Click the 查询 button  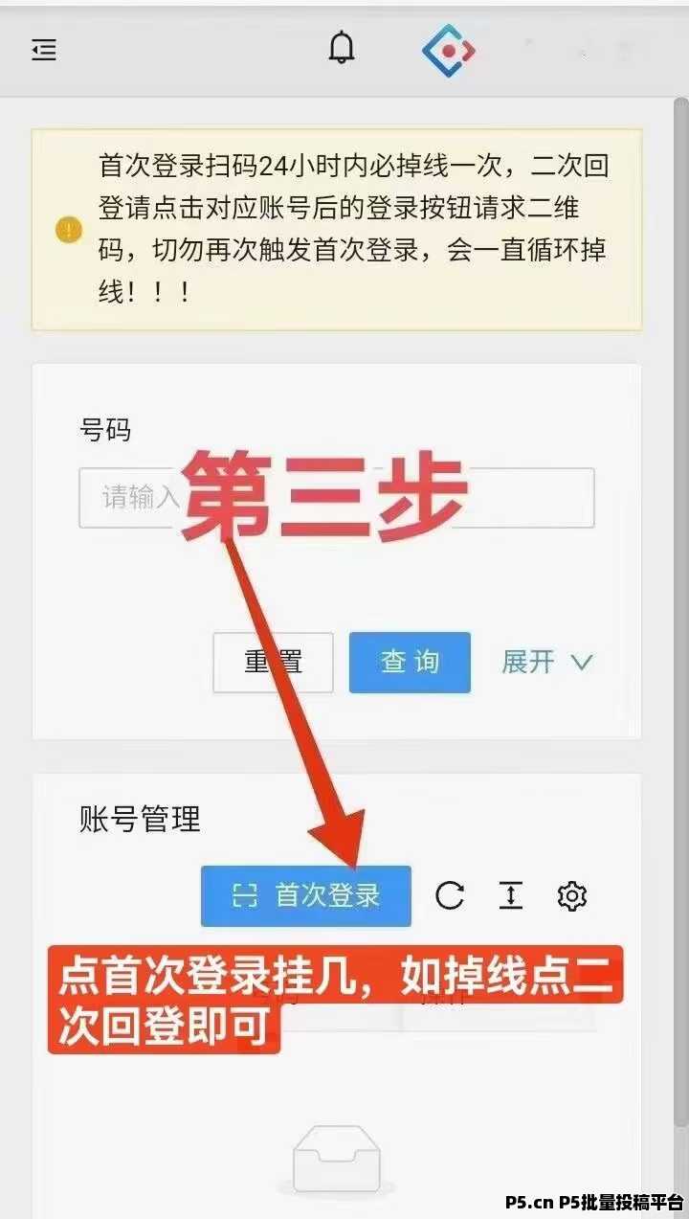point(410,662)
